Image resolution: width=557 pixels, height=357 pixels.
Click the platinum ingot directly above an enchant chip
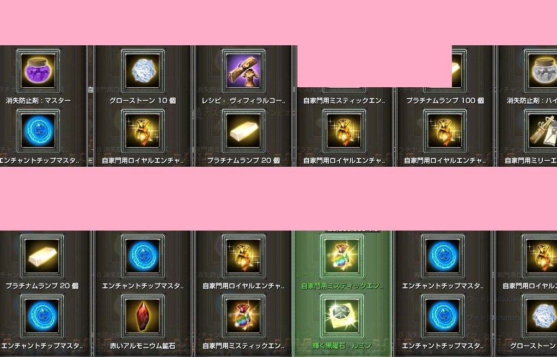tap(42, 256)
